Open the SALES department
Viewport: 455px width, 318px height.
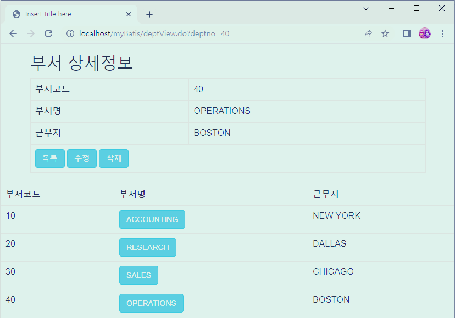point(138,275)
